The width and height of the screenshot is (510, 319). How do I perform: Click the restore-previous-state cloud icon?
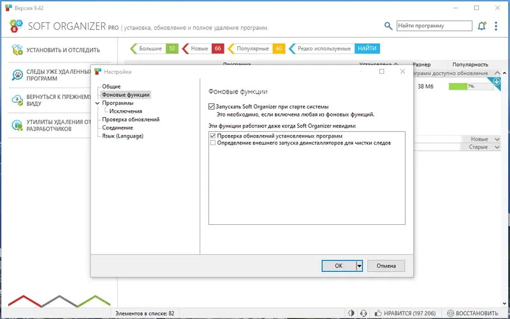coord(17,100)
